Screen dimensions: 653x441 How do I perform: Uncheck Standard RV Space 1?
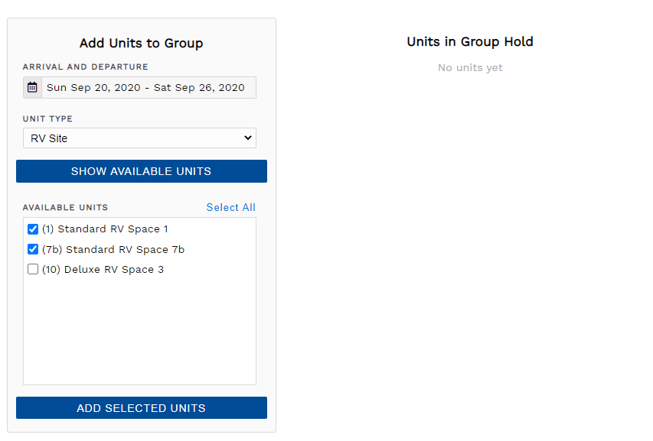(32, 229)
